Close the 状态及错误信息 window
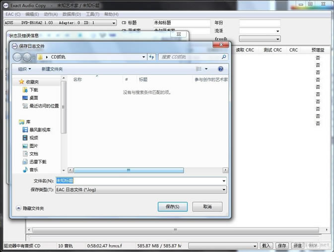Image resolution: width=334 pixels, height=252 pixels. [x=179, y=34]
